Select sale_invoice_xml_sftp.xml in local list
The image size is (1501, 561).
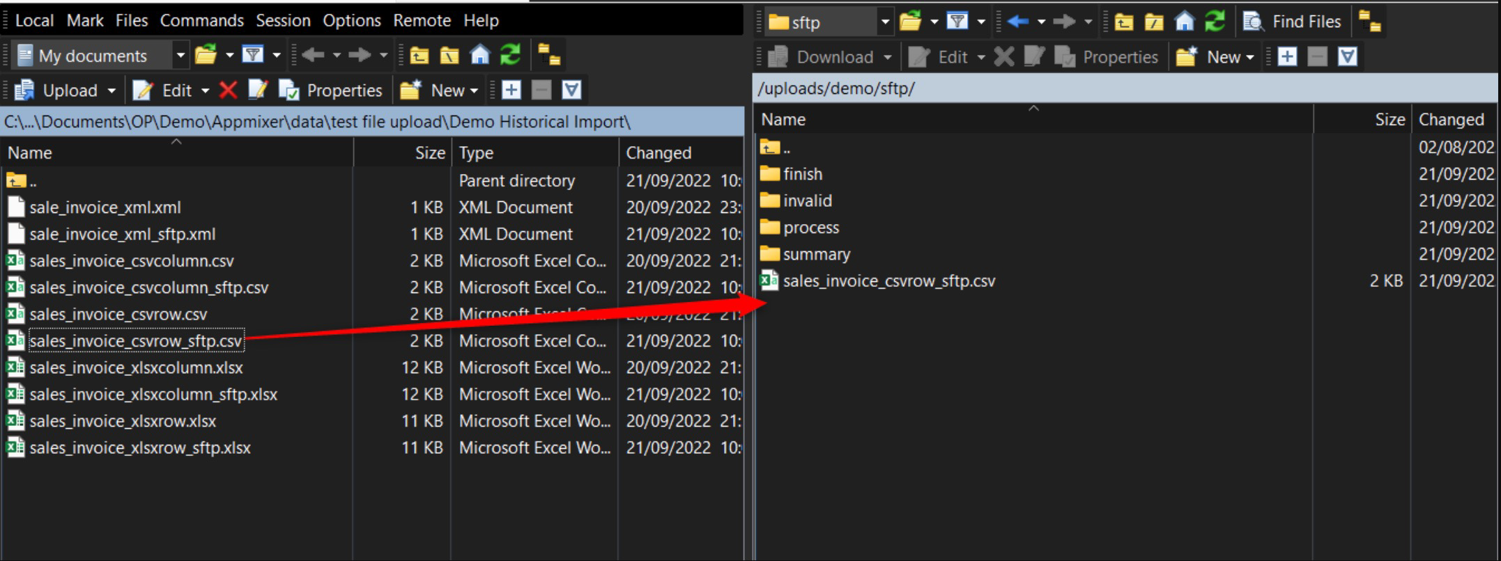[x=122, y=235]
